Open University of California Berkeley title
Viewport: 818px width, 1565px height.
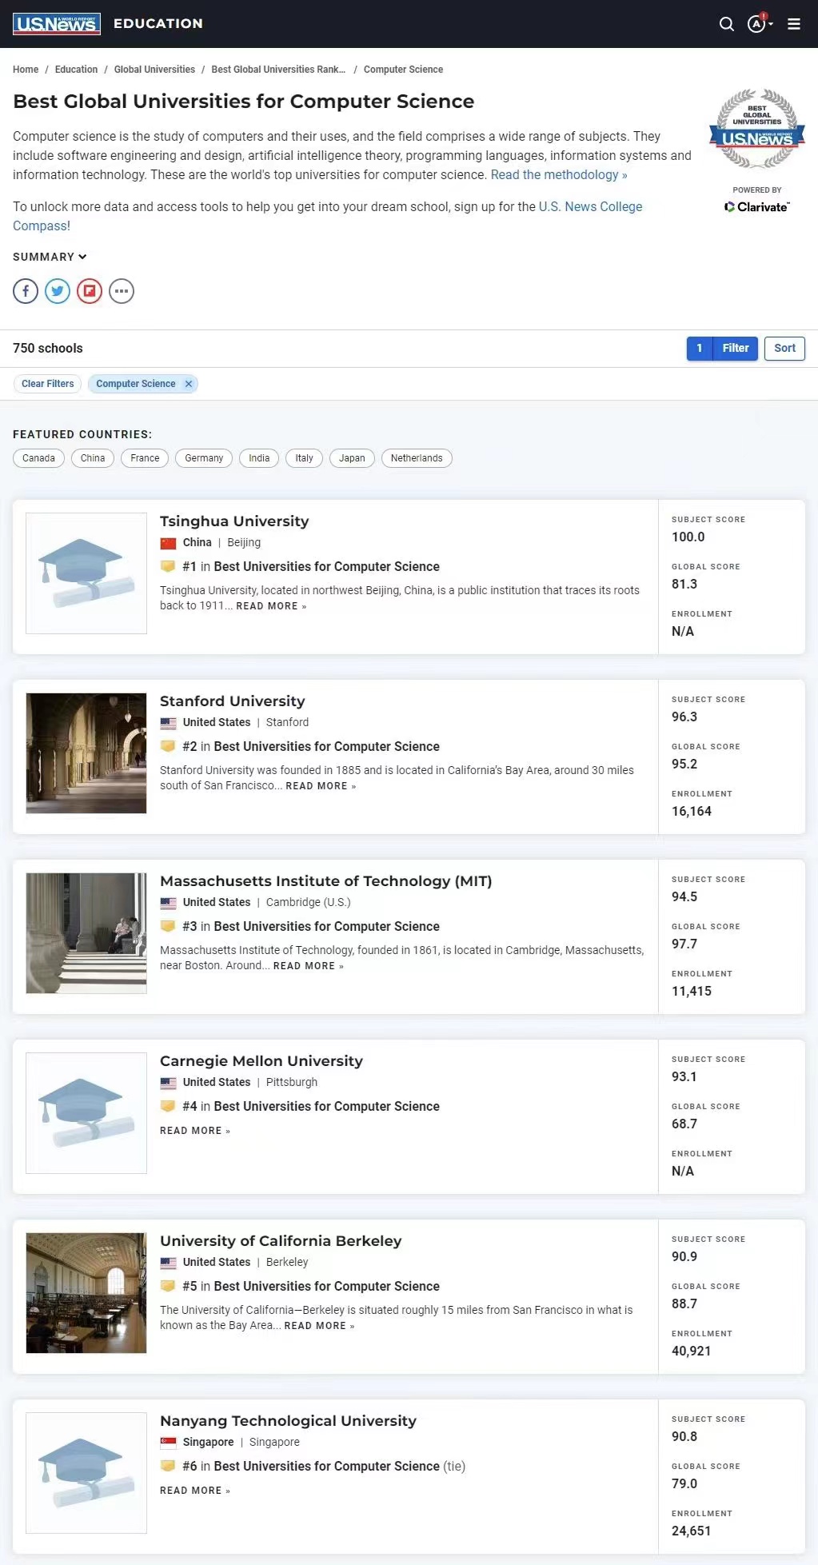[281, 1241]
